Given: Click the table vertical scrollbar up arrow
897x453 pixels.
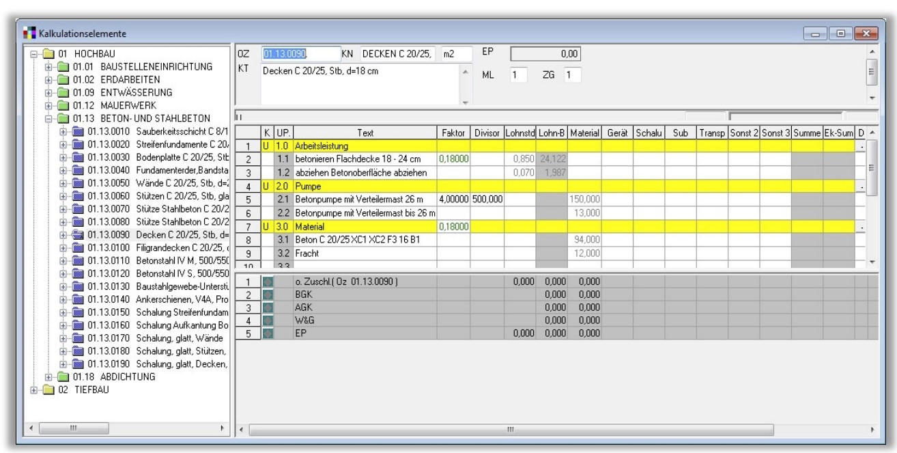Looking at the screenshot, I should point(871,133).
